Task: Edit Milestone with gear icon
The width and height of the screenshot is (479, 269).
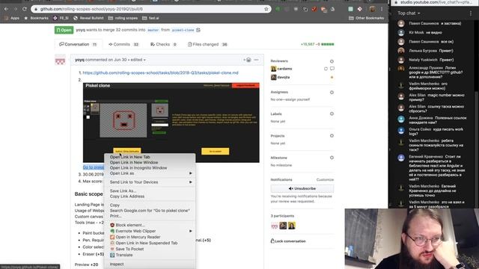Action: click(x=332, y=158)
